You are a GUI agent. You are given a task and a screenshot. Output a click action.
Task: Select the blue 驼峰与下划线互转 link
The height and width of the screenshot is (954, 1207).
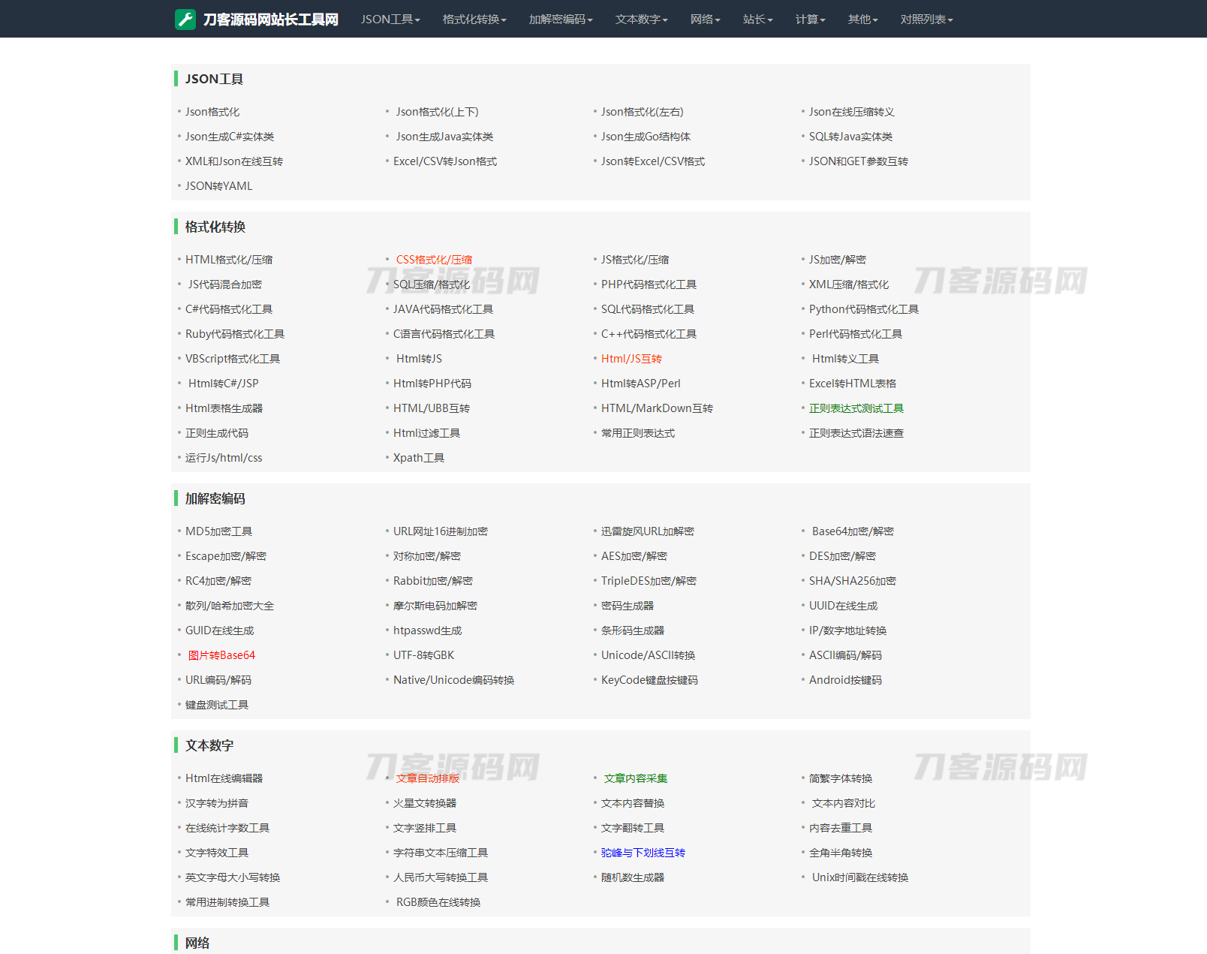tap(643, 853)
